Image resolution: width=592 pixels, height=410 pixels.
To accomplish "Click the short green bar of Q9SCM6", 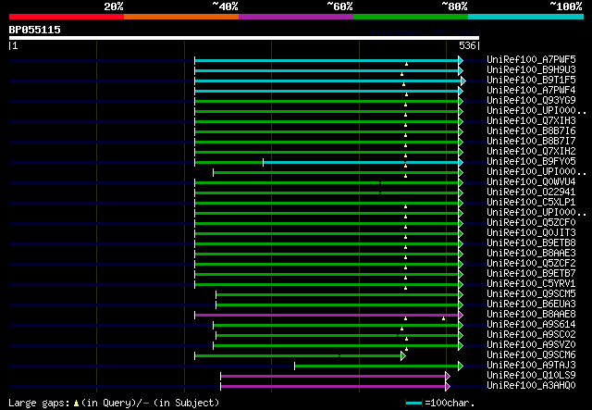I will 298,356.
